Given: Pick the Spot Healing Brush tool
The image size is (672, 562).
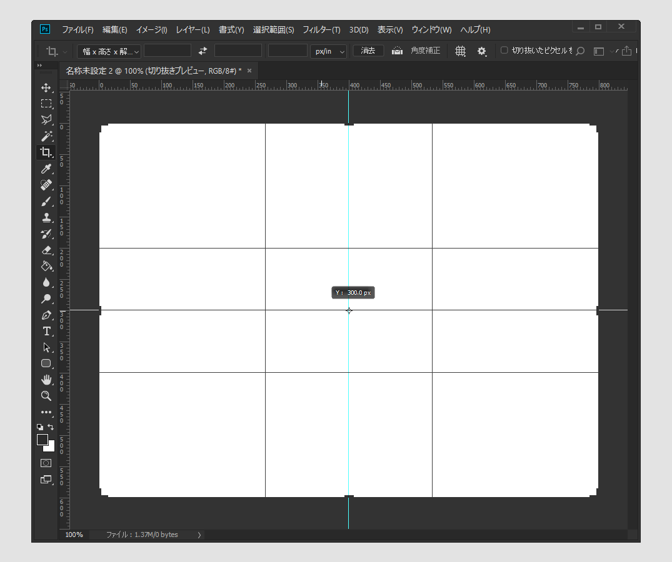Looking at the screenshot, I should click(x=46, y=185).
